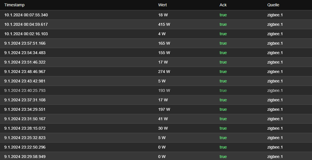Select timestamp 9.1.2024 23:43:42.981
This screenshot has width=312, height=160.
[x=25, y=81]
